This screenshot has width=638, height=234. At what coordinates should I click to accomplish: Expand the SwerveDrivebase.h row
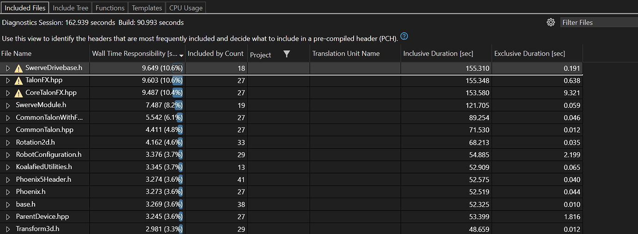click(x=7, y=68)
